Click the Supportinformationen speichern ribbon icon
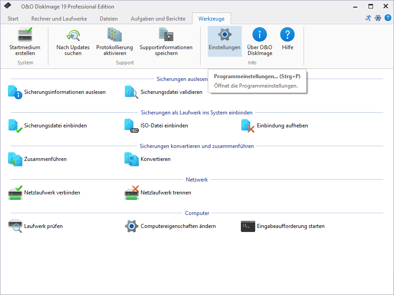This screenshot has width=394, height=295. point(166,34)
